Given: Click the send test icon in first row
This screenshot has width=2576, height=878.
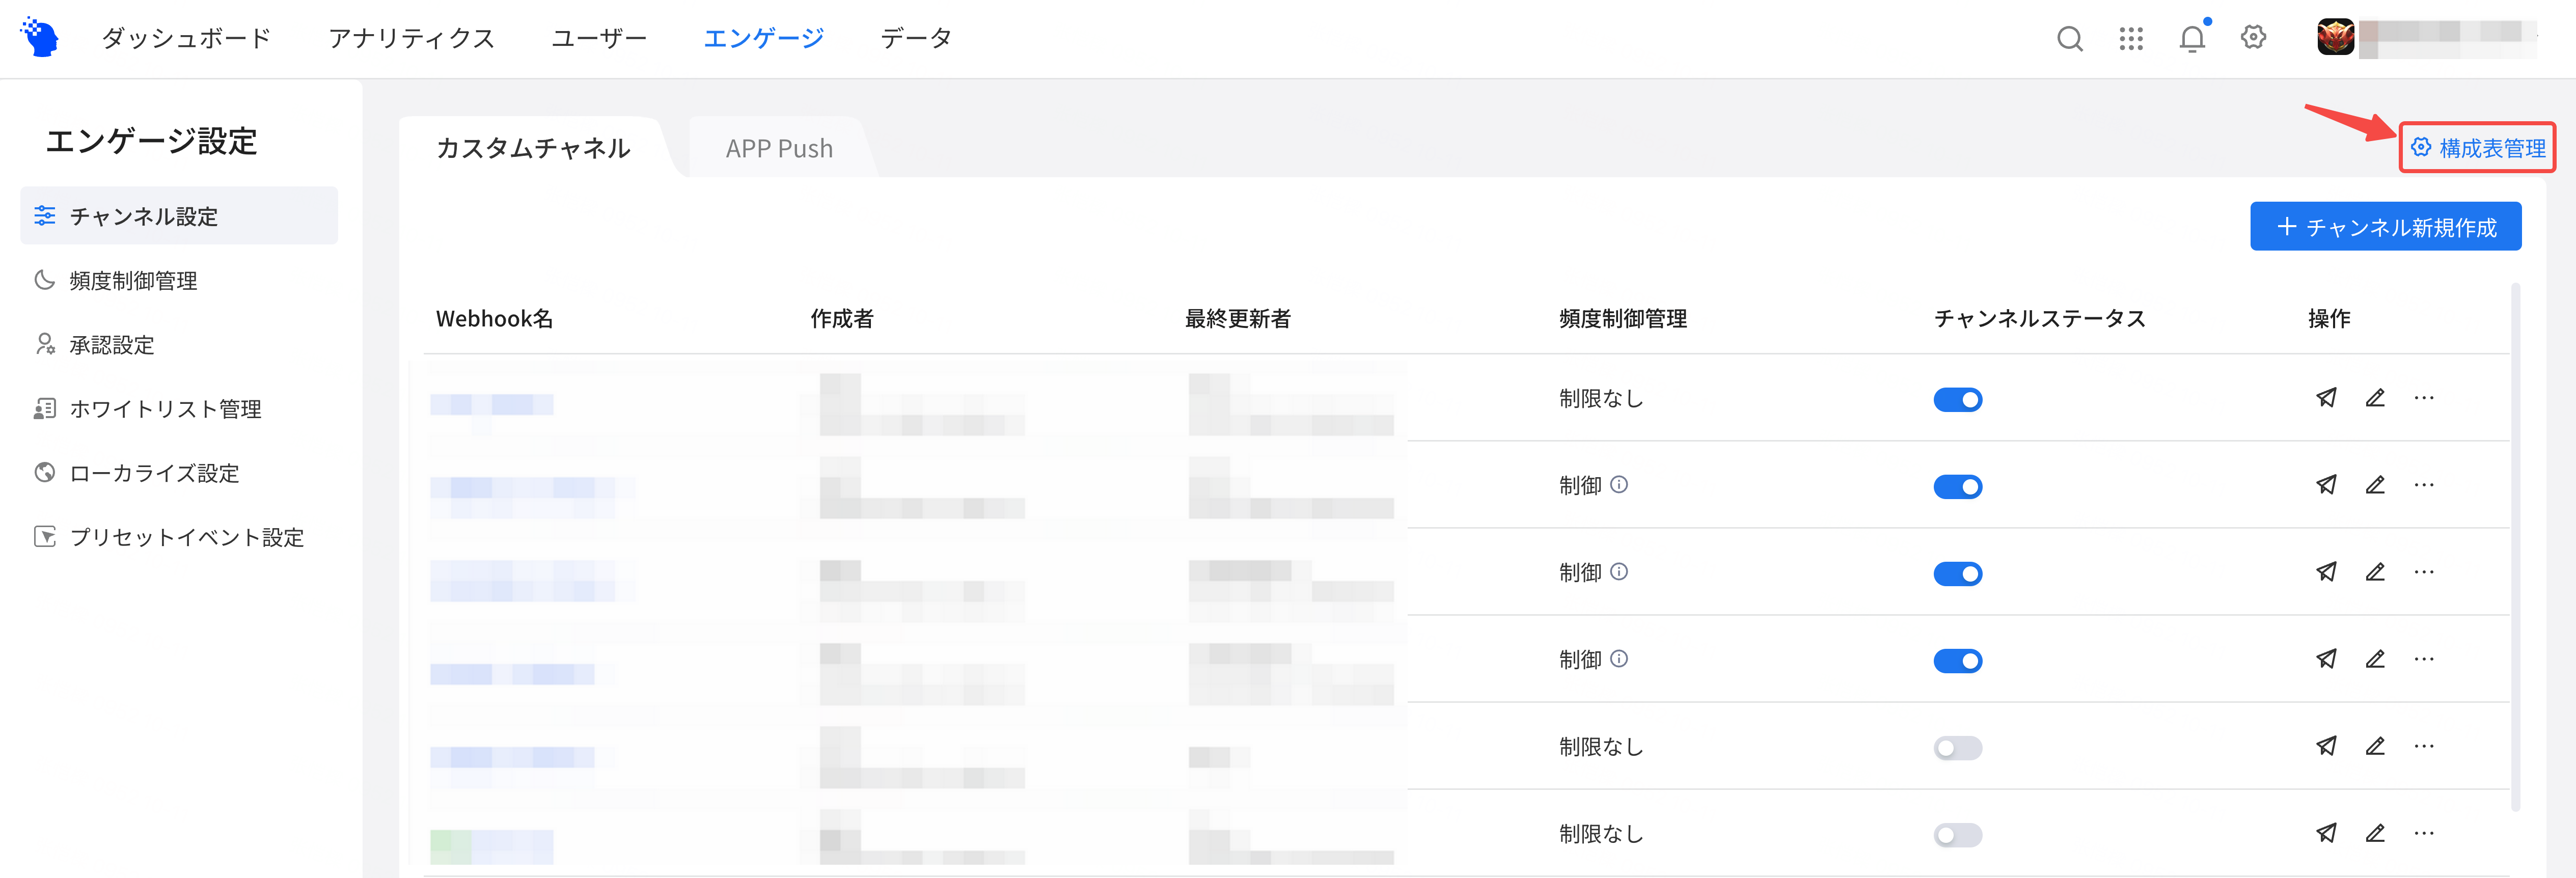Looking at the screenshot, I should (x=2326, y=398).
